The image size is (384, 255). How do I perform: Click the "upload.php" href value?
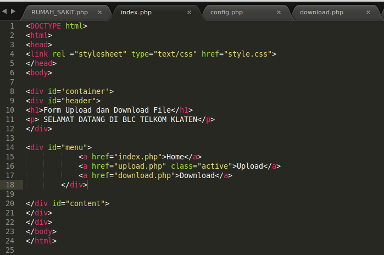pos(140,166)
